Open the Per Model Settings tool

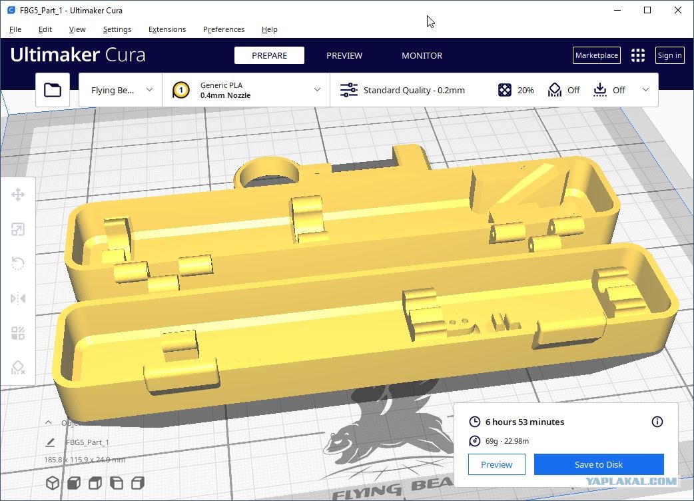click(x=18, y=333)
